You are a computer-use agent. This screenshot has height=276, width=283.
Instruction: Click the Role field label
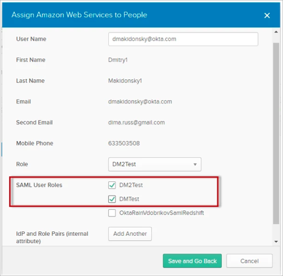22,164
